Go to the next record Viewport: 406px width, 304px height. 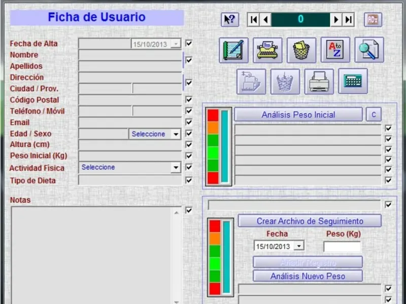point(336,20)
